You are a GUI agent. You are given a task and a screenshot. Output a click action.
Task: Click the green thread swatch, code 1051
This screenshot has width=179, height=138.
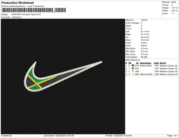[133, 68]
